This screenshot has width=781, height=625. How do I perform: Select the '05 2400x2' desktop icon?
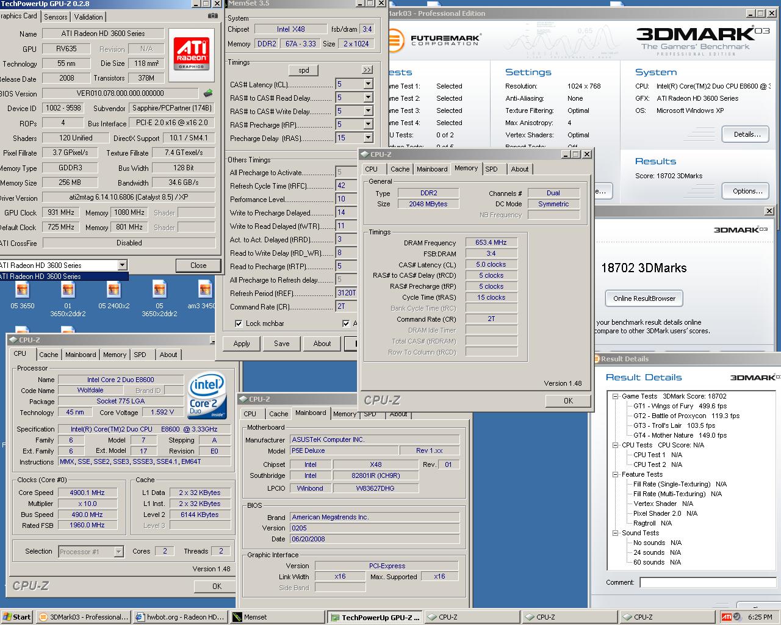[114, 295]
